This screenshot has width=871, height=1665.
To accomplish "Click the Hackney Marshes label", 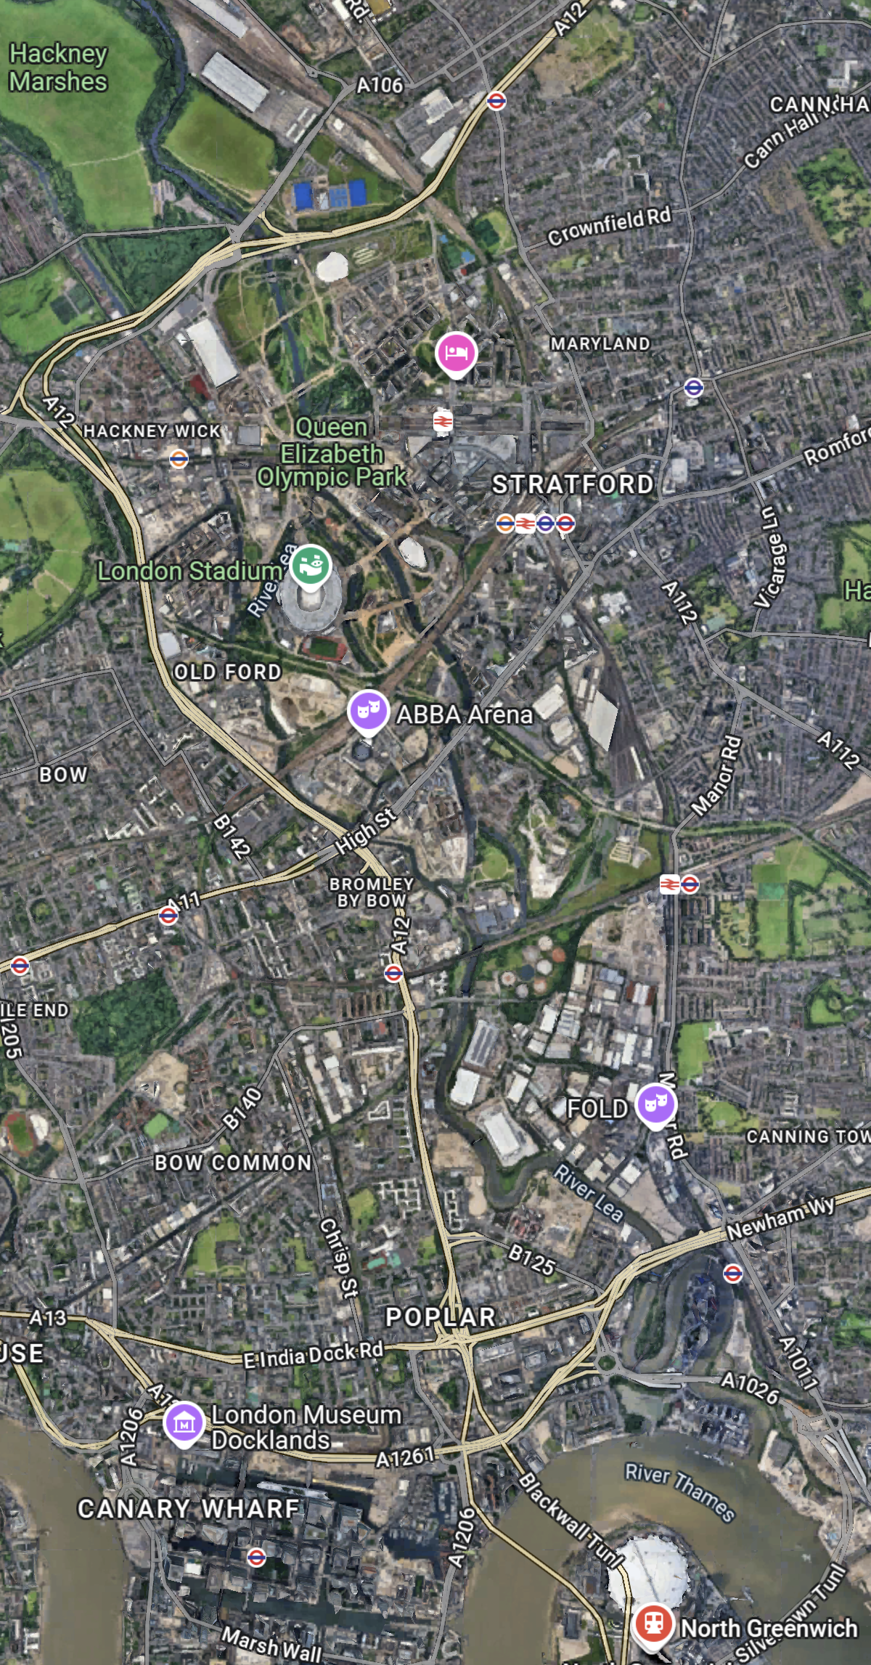I will coord(58,68).
